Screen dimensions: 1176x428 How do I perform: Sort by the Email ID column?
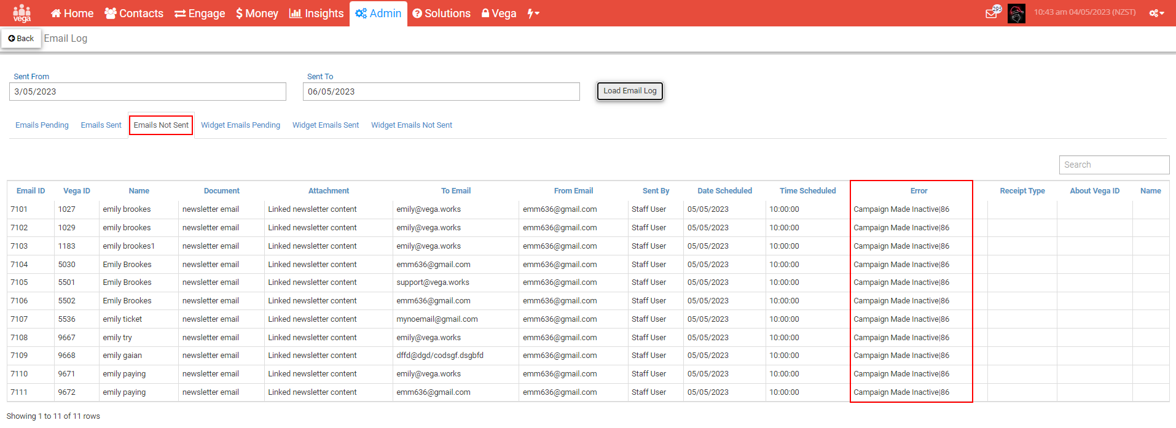pyautogui.click(x=31, y=191)
